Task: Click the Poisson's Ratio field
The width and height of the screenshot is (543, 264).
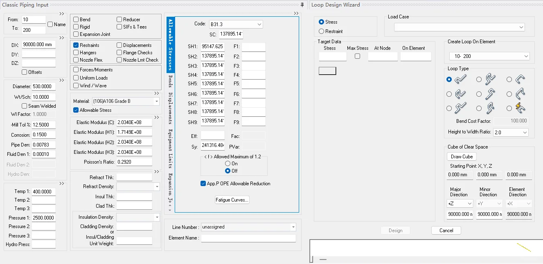Action: tap(134, 162)
